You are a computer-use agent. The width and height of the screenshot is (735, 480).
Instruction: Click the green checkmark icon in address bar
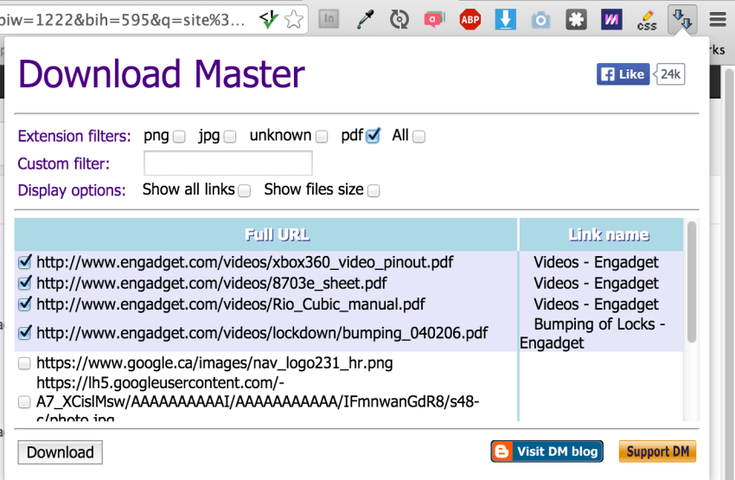point(269,19)
